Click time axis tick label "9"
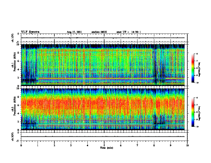The height and width of the screenshot is (163, 211). click(x=171, y=145)
